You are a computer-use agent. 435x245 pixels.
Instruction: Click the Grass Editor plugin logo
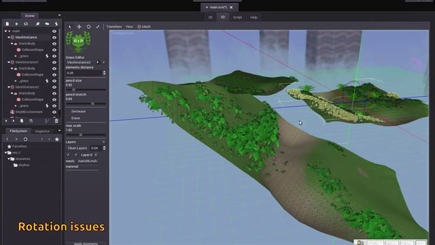[x=78, y=42]
